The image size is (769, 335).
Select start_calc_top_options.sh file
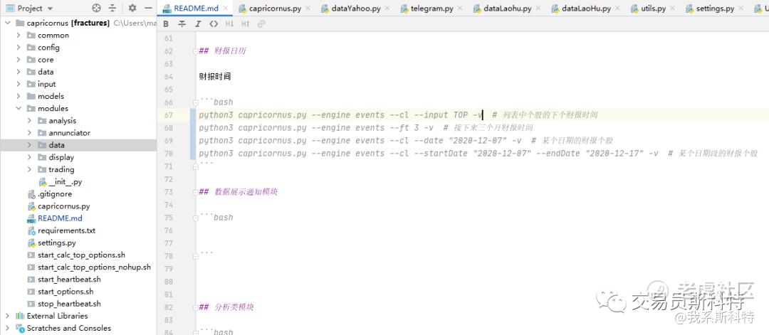[x=81, y=255]
